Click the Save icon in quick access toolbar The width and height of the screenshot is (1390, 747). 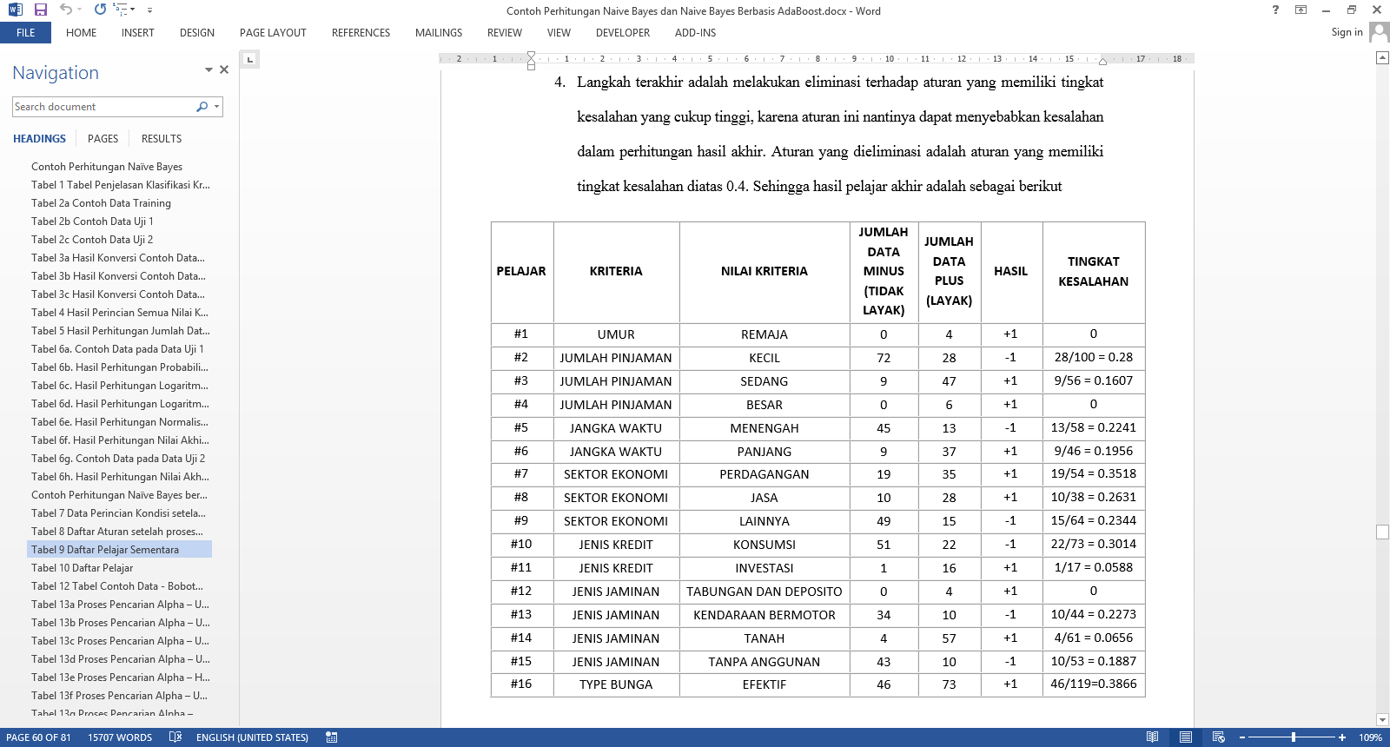click(x=40, y=10)
